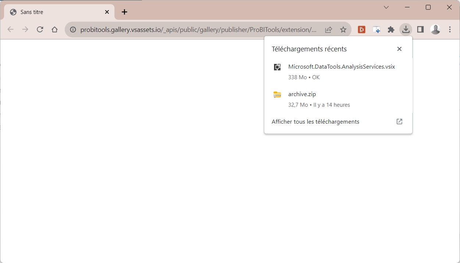Viewport: 460px width, 263px height.
Task: Open the side panel icon
Action: click(420, 30)
